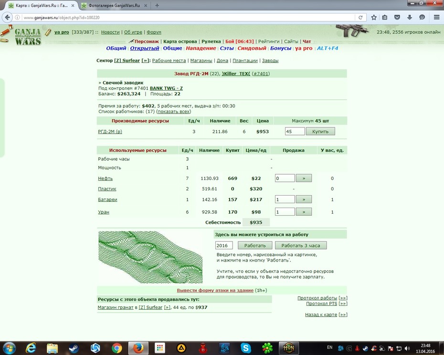Click the site info icon in address bar

click(17, 17)
